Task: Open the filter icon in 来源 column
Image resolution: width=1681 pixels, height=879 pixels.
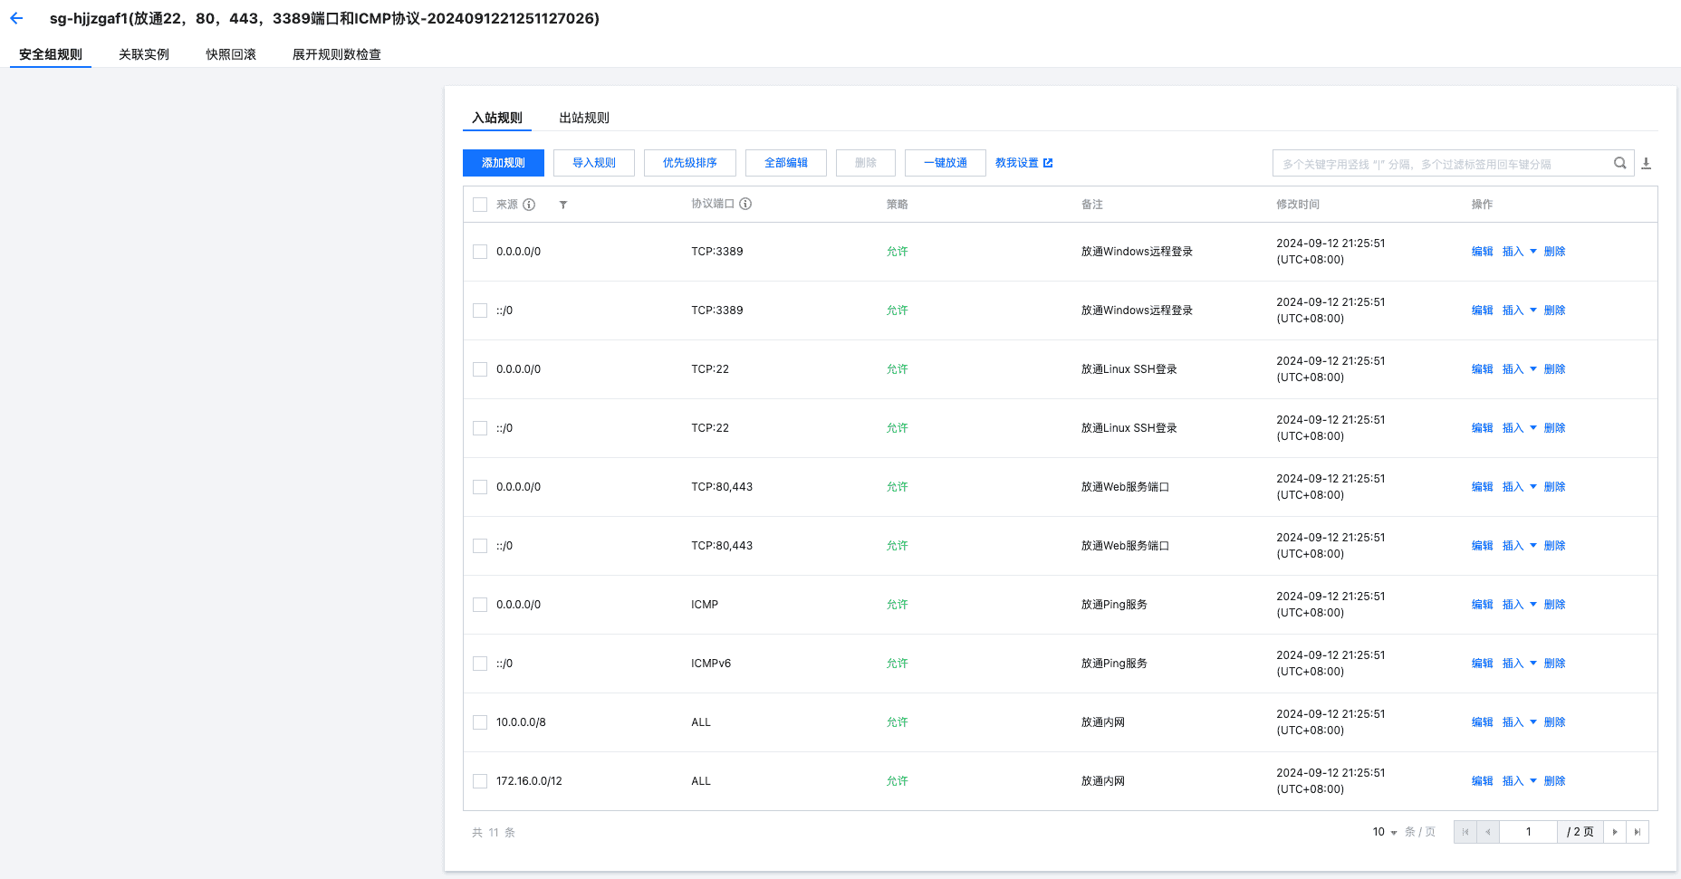Action: (x=563, y=205)
